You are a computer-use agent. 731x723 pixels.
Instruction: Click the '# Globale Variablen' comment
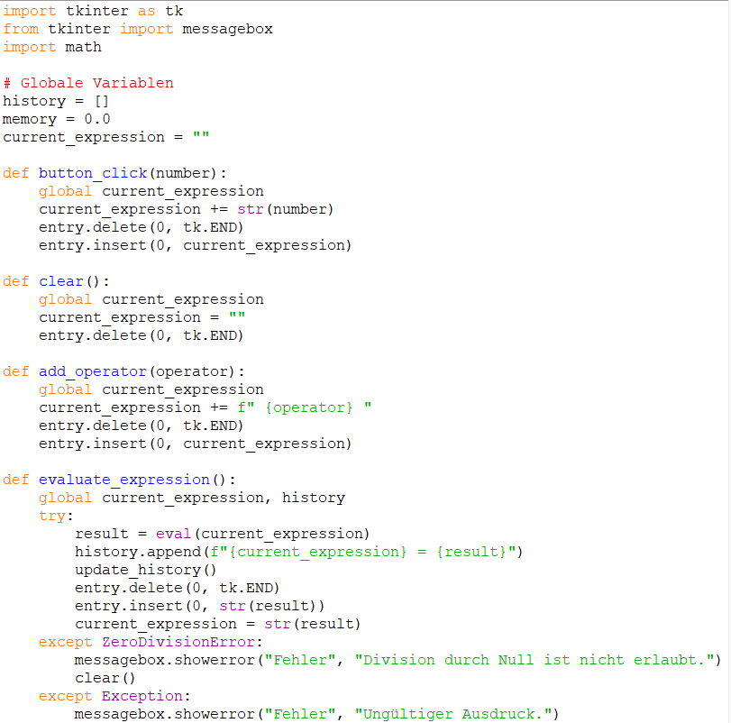pyautogui.click(x=88, y=83)
